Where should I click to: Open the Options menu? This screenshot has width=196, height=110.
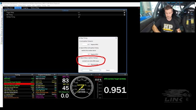pos(6,5)
